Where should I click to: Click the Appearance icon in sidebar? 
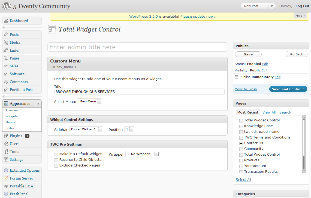click(6, 103)
